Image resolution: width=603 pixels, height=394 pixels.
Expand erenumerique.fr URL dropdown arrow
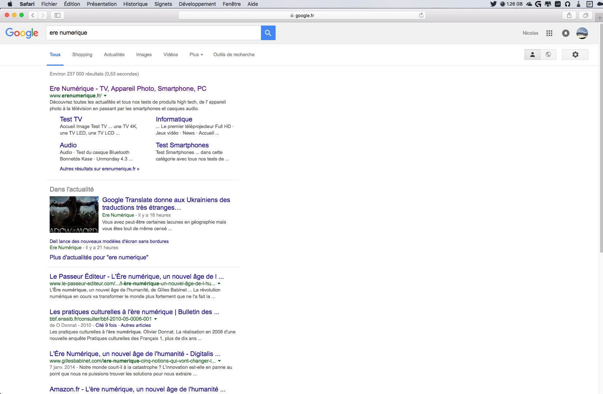pos(105,96)
